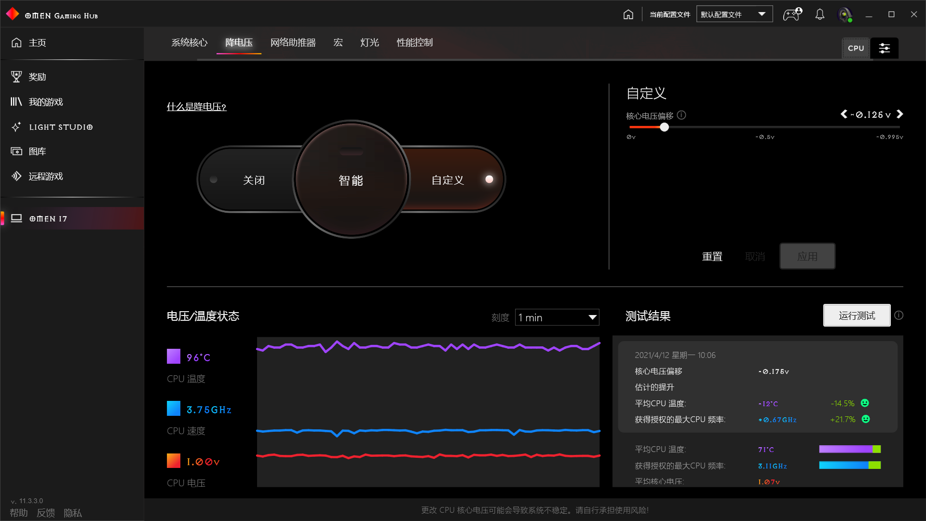This screenshot has width=926, height=521.
Task: Click the OMEN Gaming Hub logo
Action: (13, 14)
